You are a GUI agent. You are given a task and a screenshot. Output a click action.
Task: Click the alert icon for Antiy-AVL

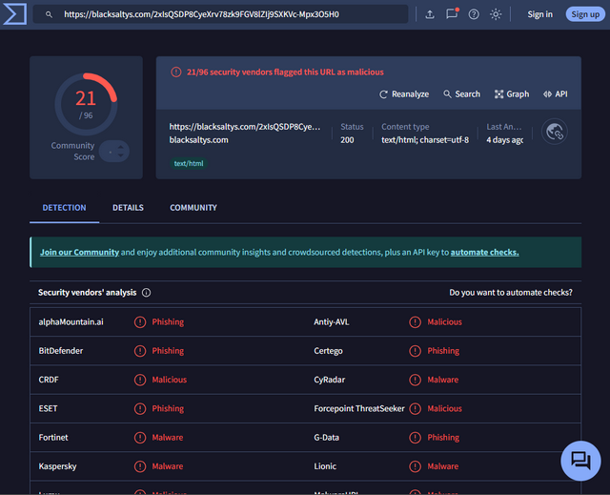(x=416, y=322)
